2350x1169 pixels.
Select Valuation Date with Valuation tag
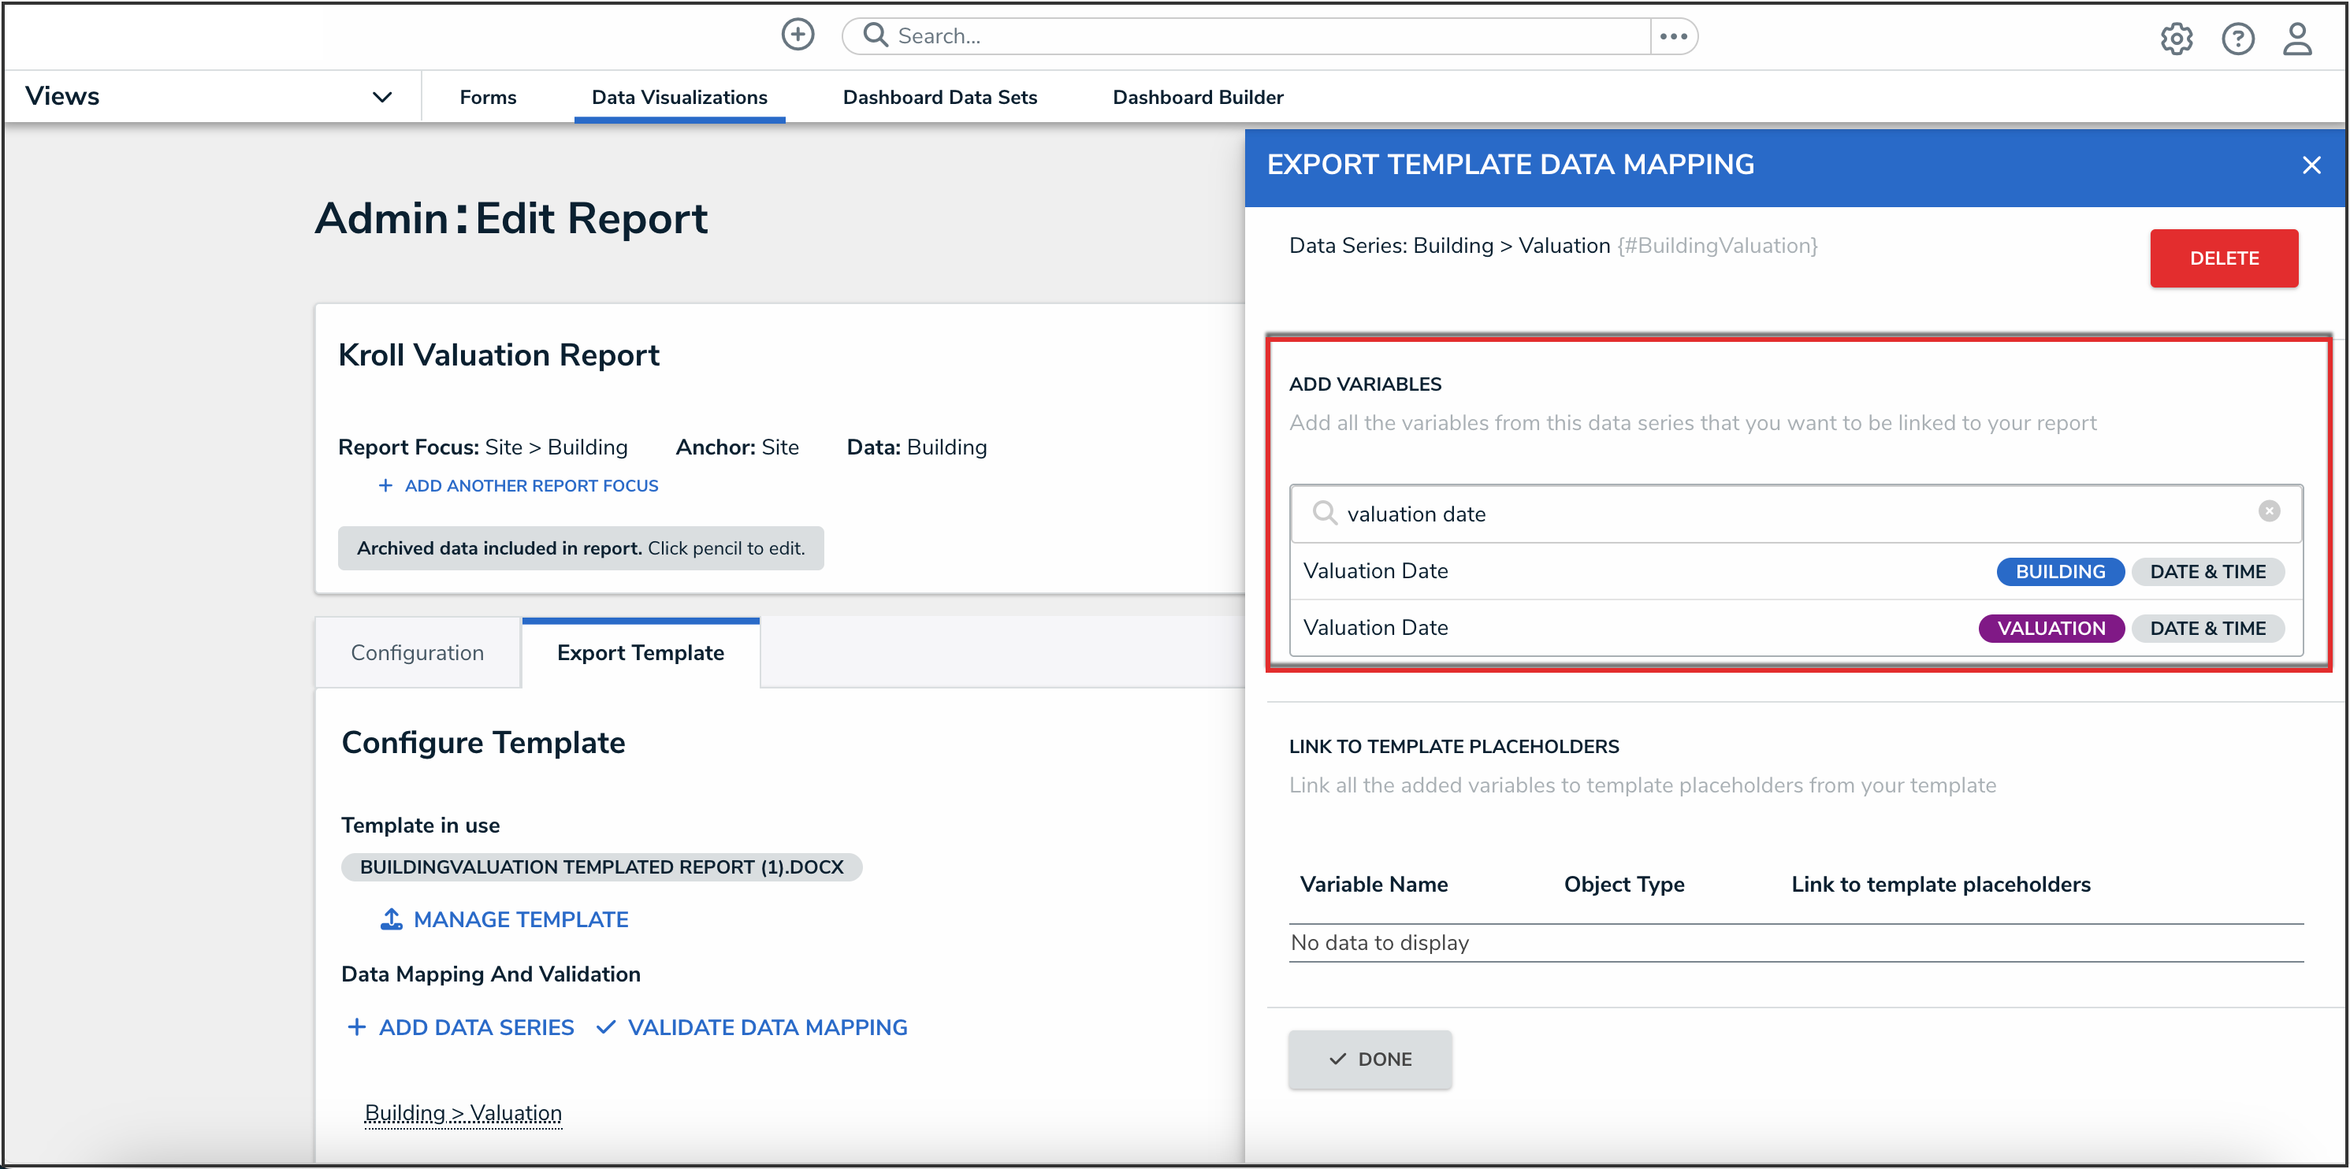click(x=1376, y=627)
